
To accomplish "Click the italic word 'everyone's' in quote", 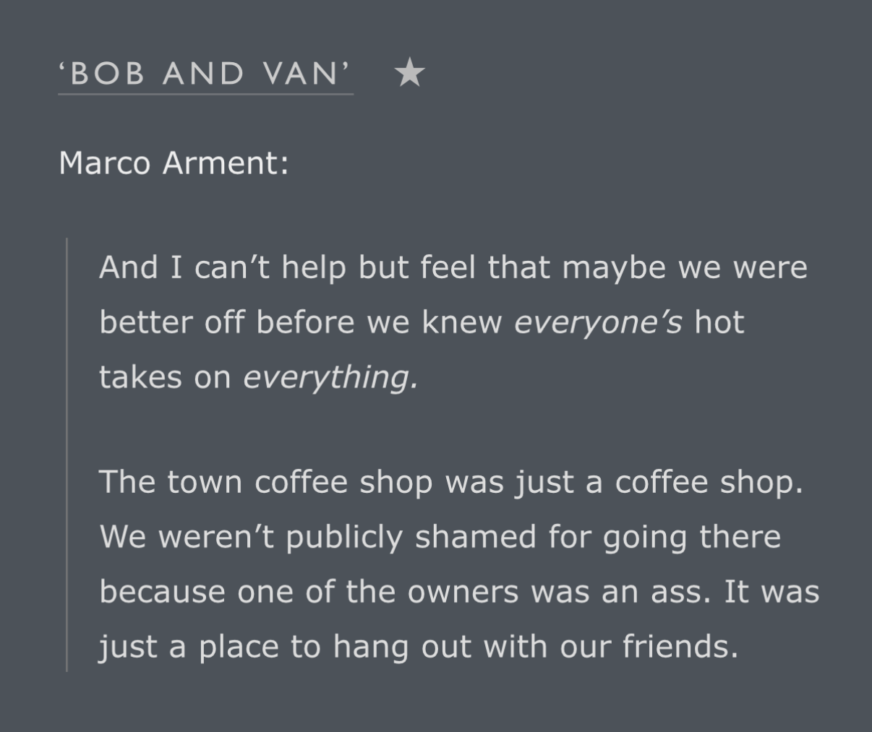I will click(598, 322).
